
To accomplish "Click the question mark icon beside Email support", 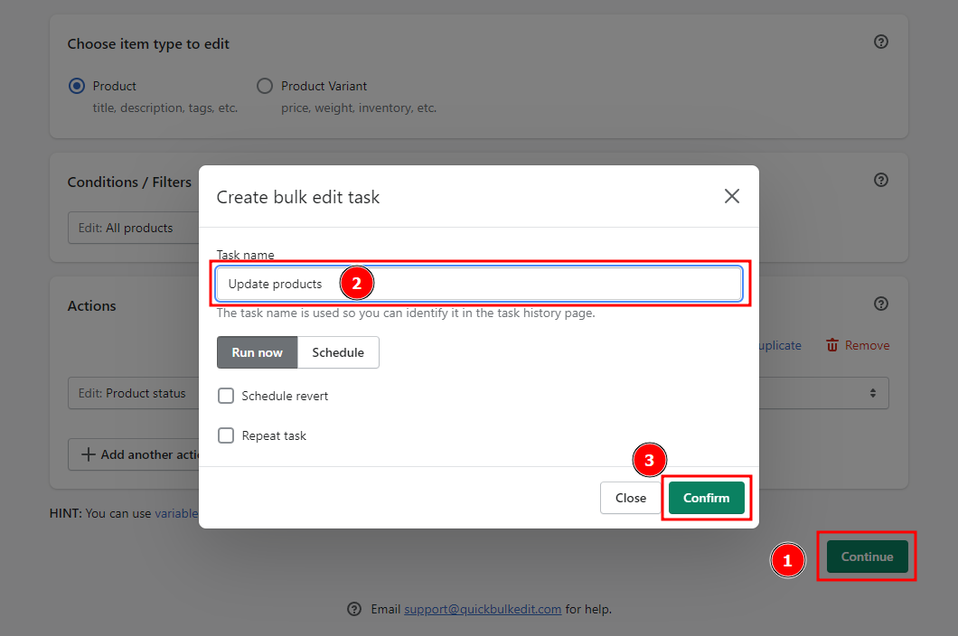I will tap(355, 609).
